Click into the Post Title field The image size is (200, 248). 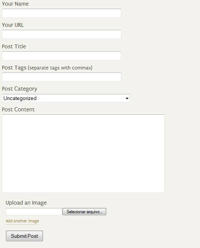(x=61, y=55)
